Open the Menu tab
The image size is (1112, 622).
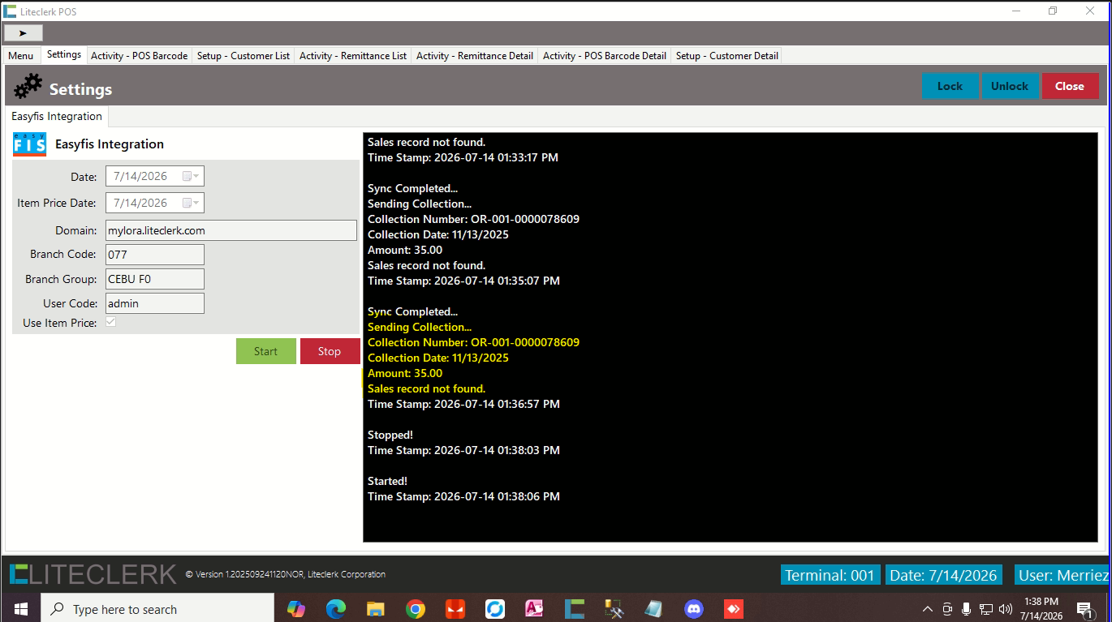pyautogui.click(x=21, y=56)
